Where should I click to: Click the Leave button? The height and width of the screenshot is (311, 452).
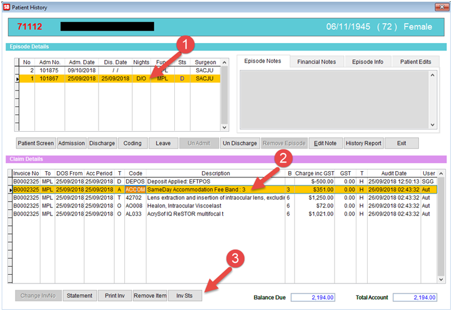point(163,143)
